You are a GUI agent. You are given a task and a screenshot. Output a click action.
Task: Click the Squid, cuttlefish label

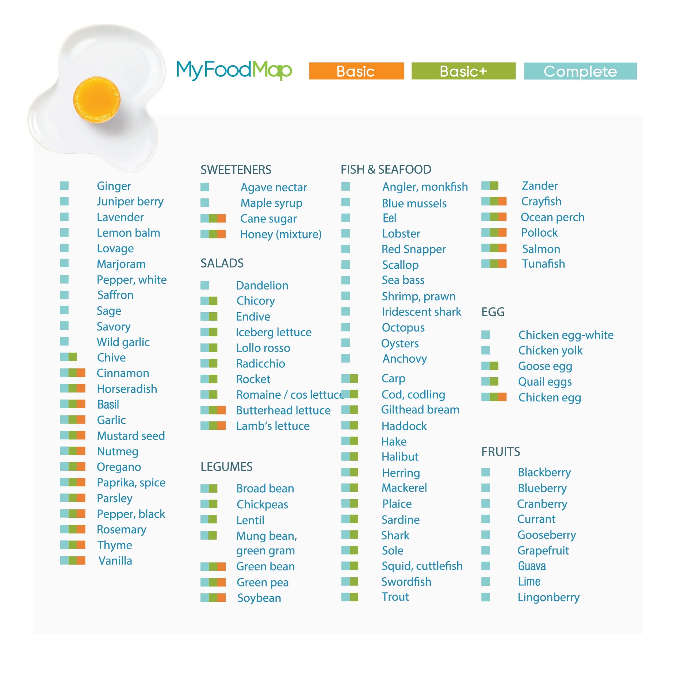422,566
